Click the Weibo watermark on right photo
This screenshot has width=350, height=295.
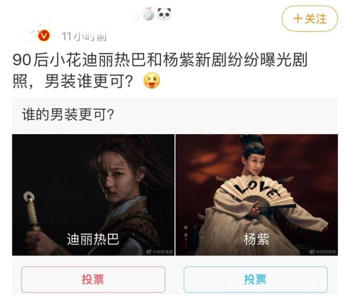(323, 252)
